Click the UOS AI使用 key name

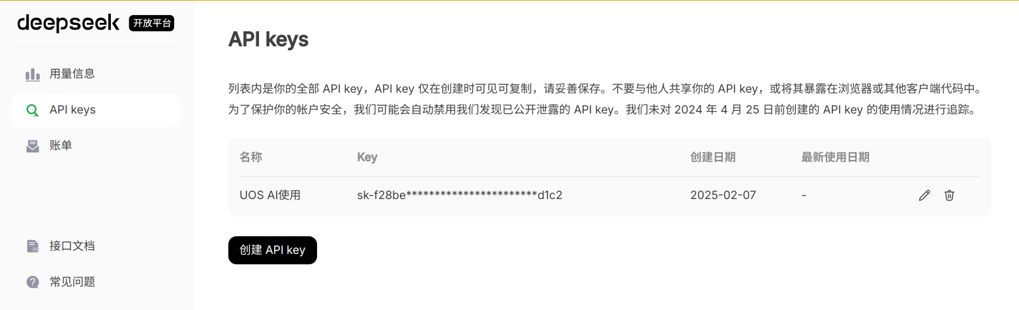tap(270, 195)
